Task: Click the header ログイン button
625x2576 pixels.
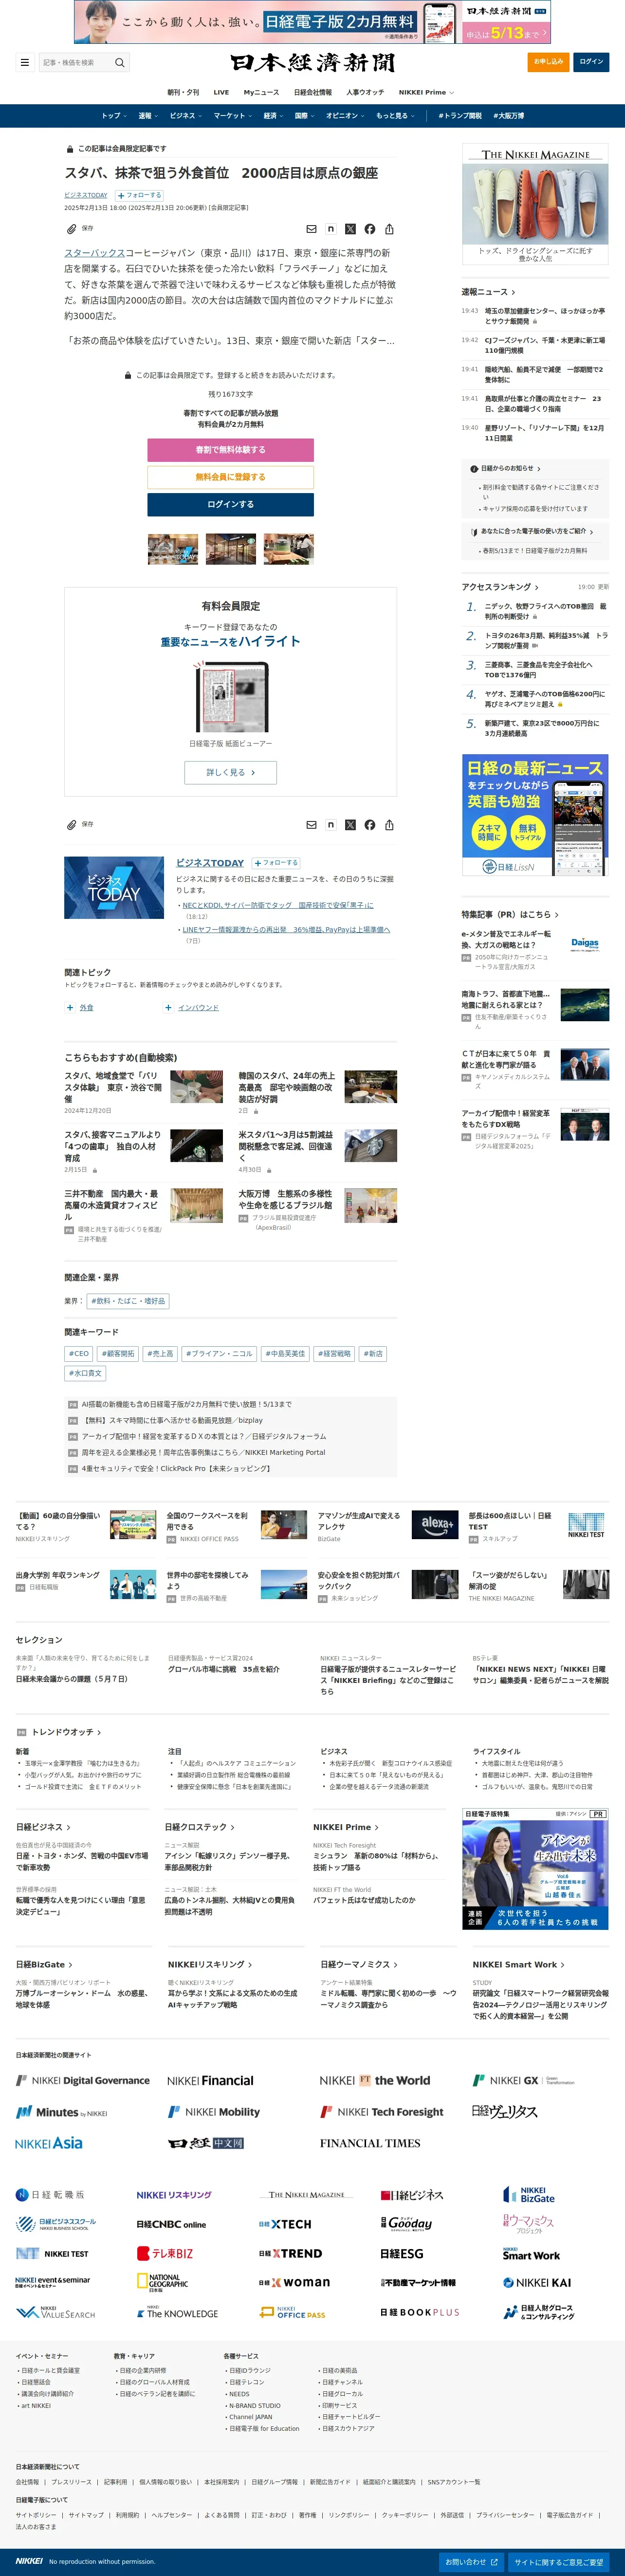Action: click(591, 62)
